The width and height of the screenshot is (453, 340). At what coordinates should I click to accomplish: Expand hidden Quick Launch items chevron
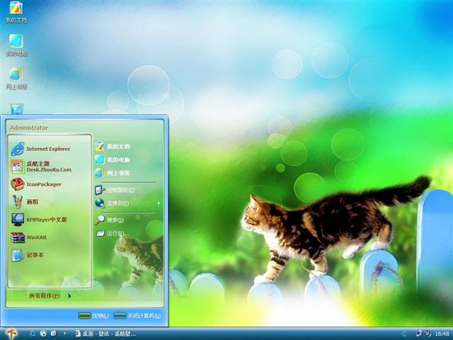tap(64, 334)
